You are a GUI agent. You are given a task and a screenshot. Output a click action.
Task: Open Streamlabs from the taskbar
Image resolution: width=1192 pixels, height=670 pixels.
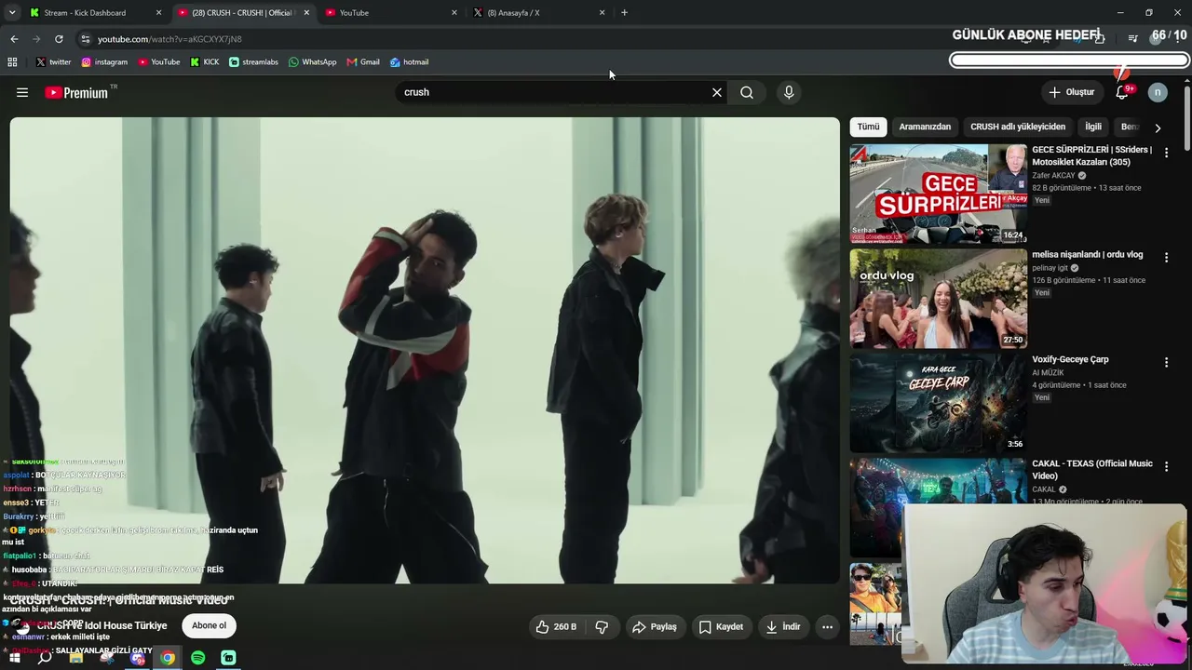[228, 658]
